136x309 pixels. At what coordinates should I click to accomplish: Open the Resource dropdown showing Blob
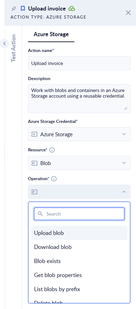click(x=79, y=163)
